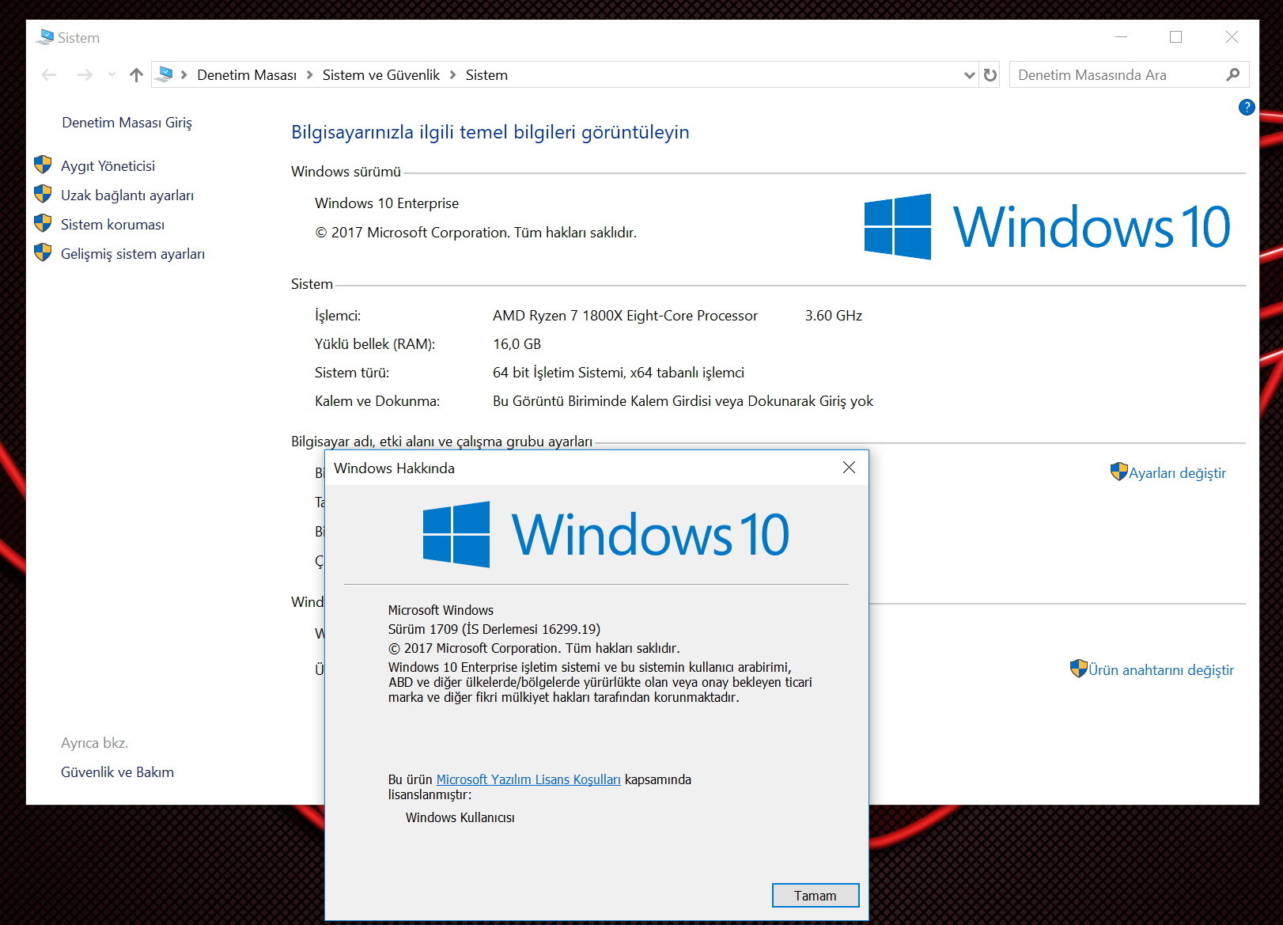Open Denetim Masası breadcrumb

pos(247,75)
